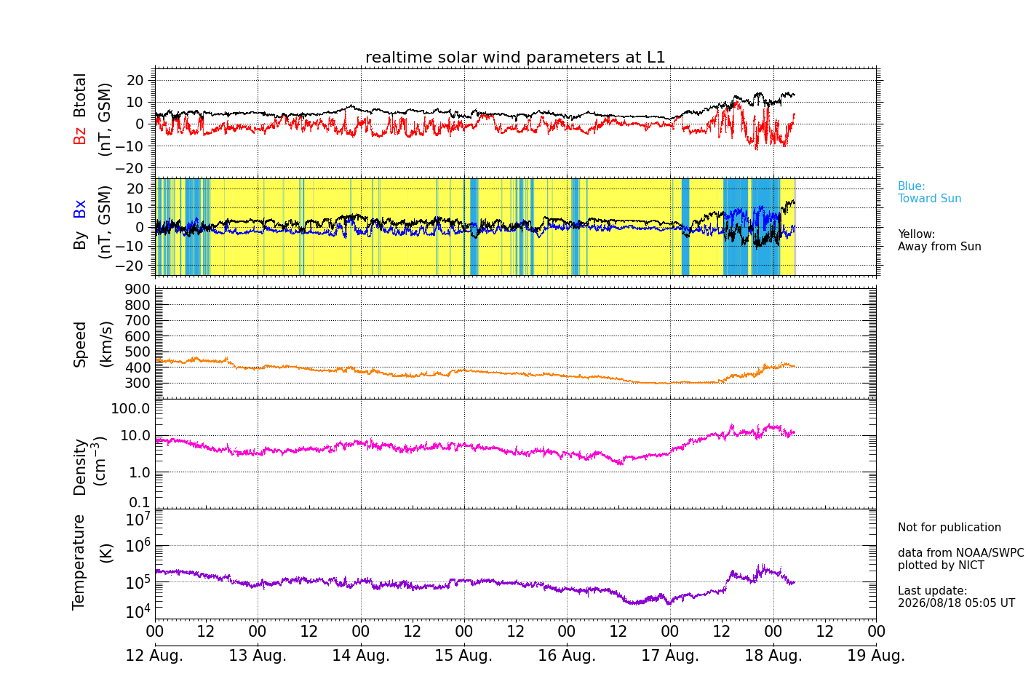The height and width of the screenshot is (687, 1031).
Task: Click the "700" speed axis tick
Action: [138, 321]
